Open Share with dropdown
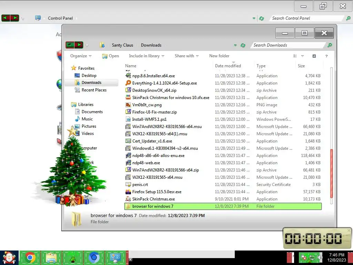 click(186, 56)
